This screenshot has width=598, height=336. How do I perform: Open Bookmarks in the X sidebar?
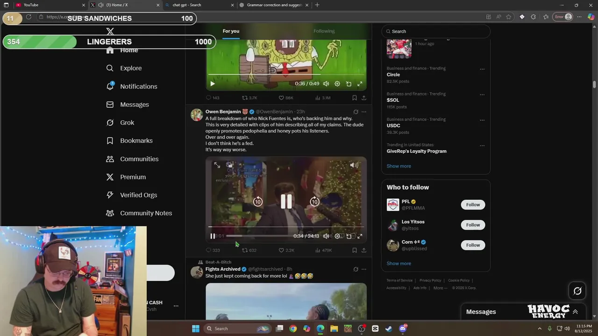[x=129, y=140]
